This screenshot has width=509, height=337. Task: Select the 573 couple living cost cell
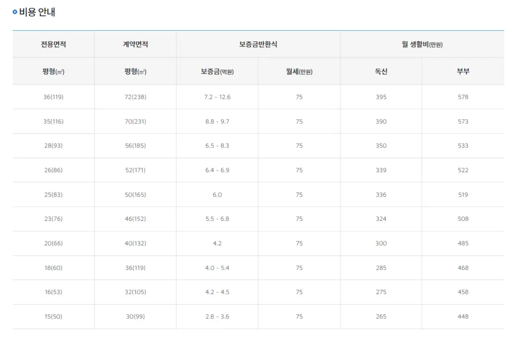click(463, 122)
